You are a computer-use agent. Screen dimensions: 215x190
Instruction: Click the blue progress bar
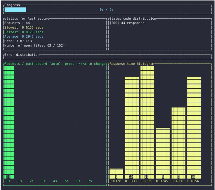pos(15,9)
